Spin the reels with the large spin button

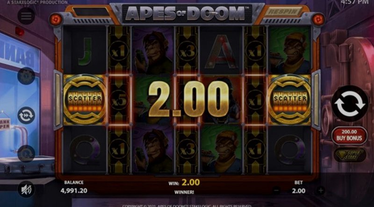350,104
